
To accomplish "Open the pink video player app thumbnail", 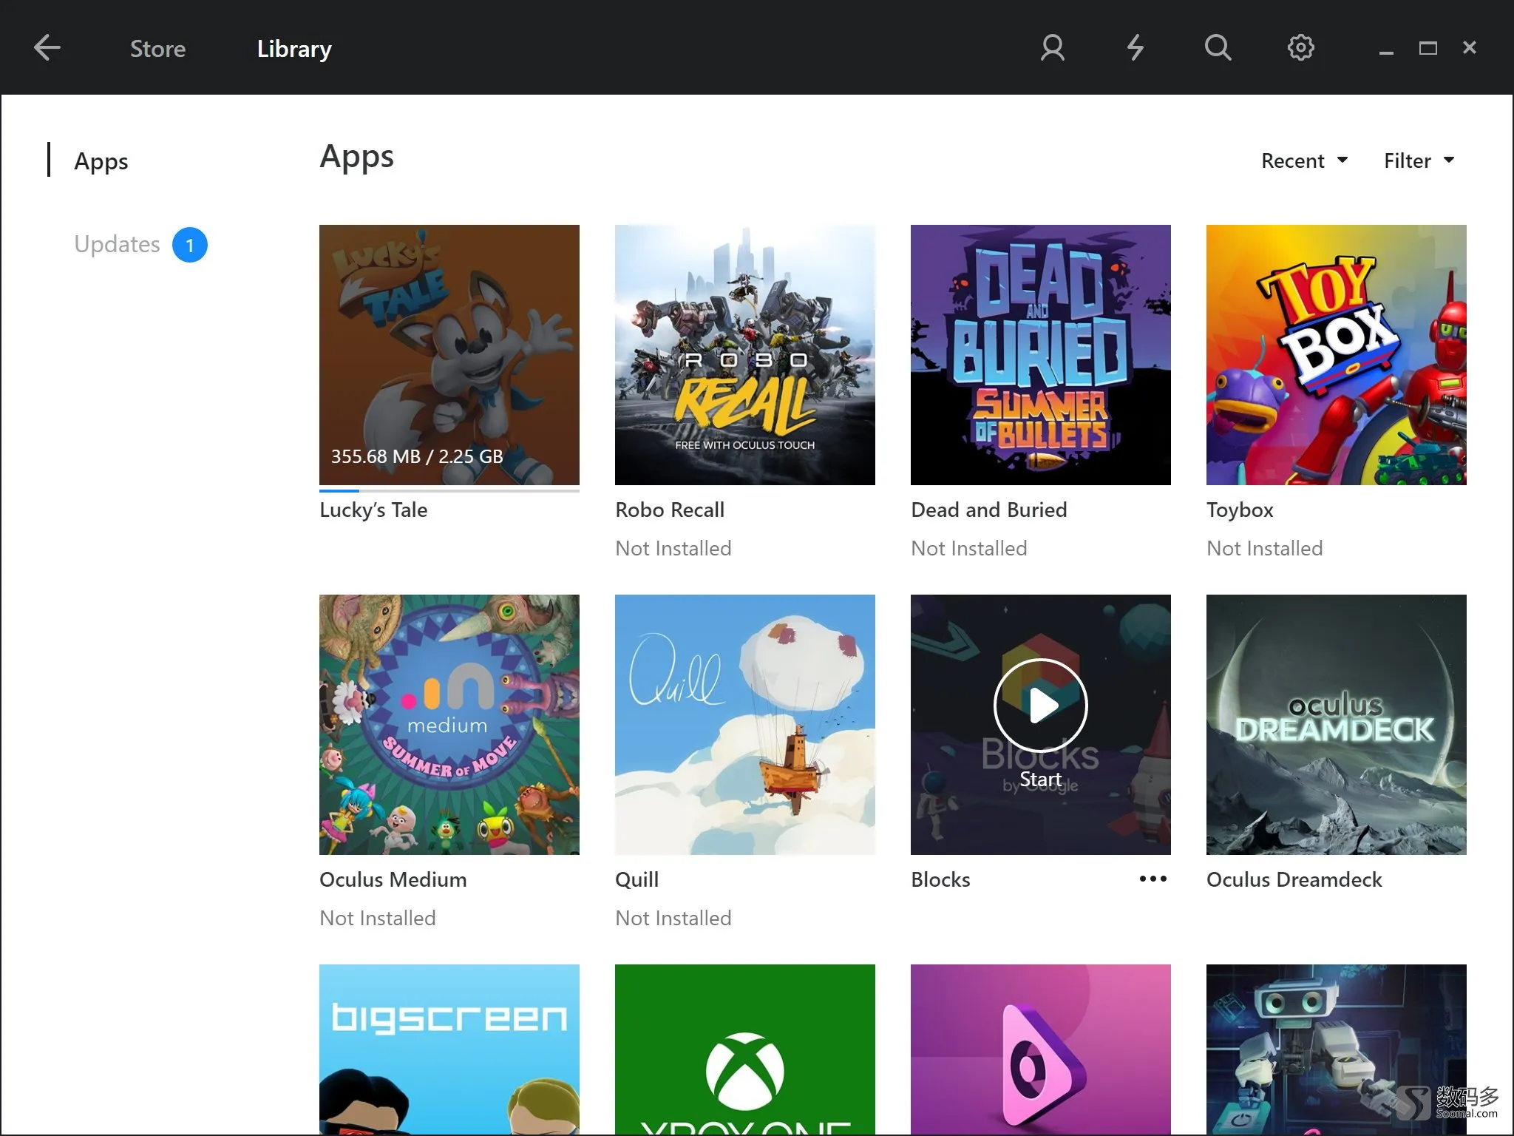I will pyautogui.click(x=1041, y=1049).
